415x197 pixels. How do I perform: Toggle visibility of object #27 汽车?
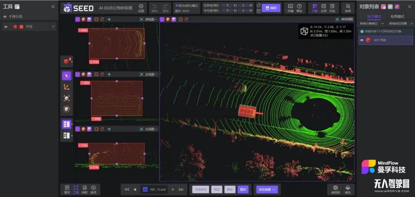pyautogui.click(x=362, y=40)
